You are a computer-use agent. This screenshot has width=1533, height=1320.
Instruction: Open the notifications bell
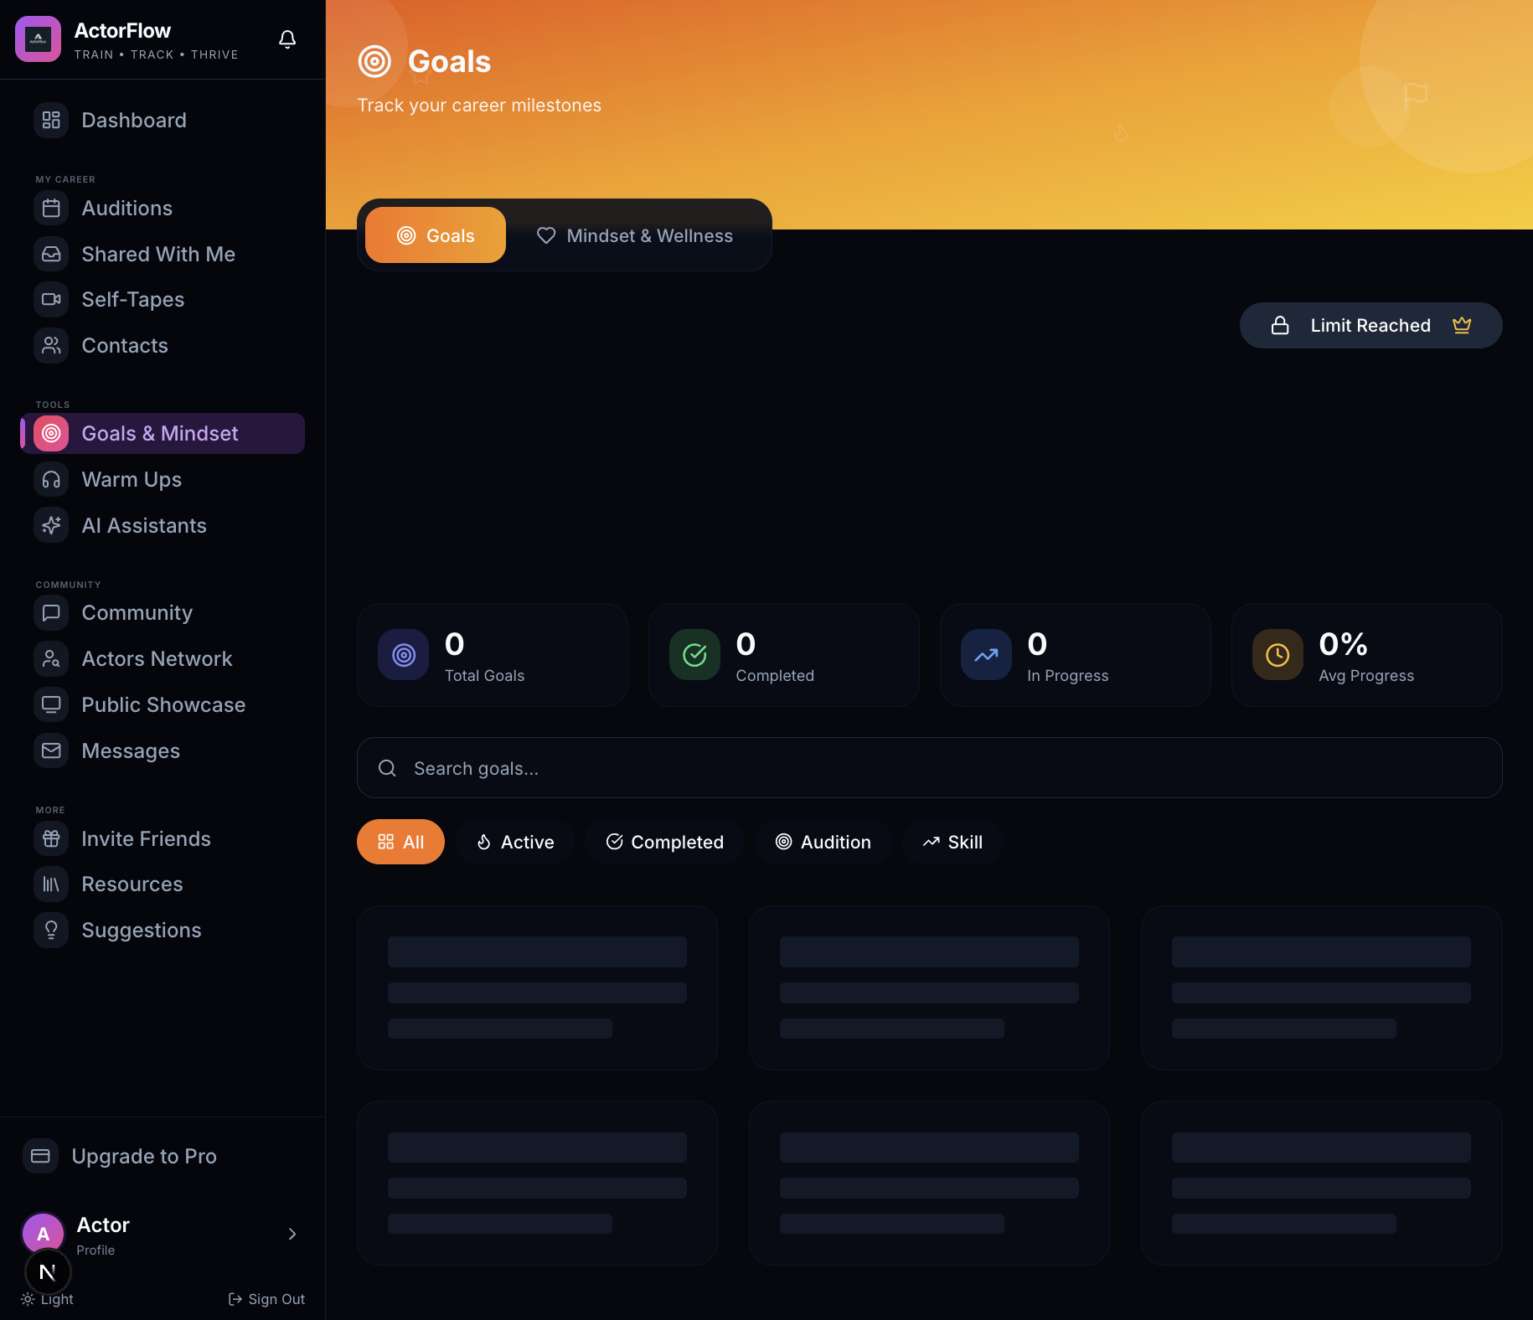287,39
